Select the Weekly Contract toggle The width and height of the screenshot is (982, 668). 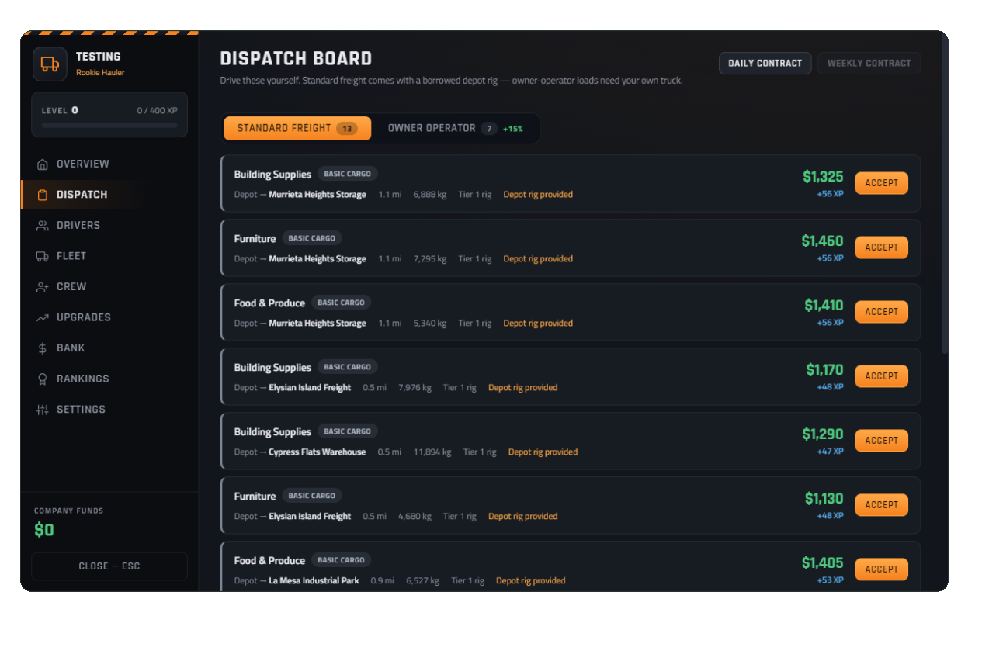click(869, 64)
